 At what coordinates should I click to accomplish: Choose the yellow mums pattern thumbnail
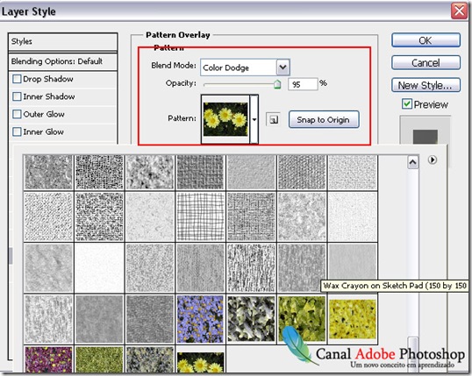(353, 319)
